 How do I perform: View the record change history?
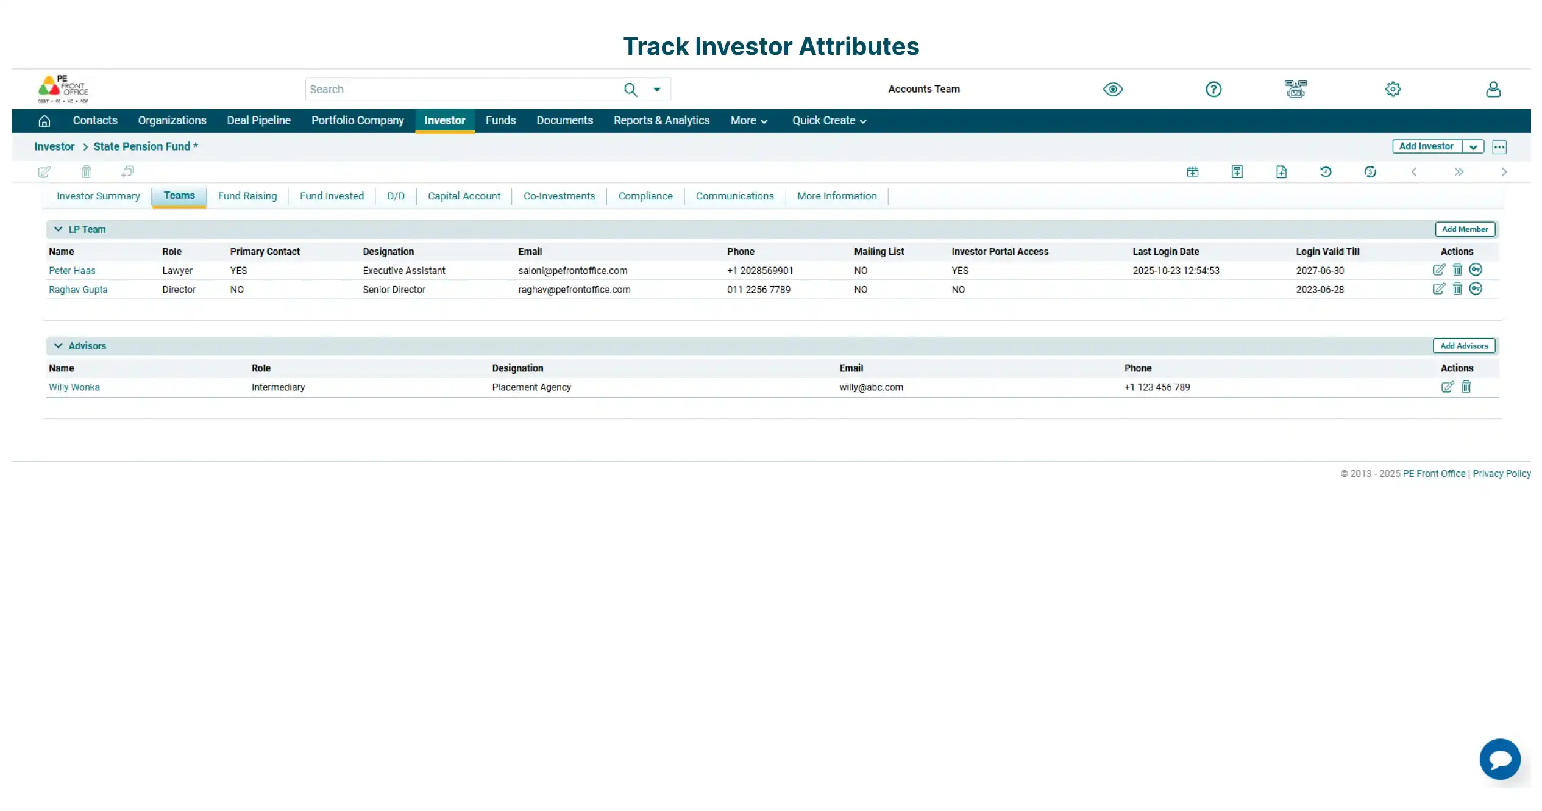tap(1326, 172)
